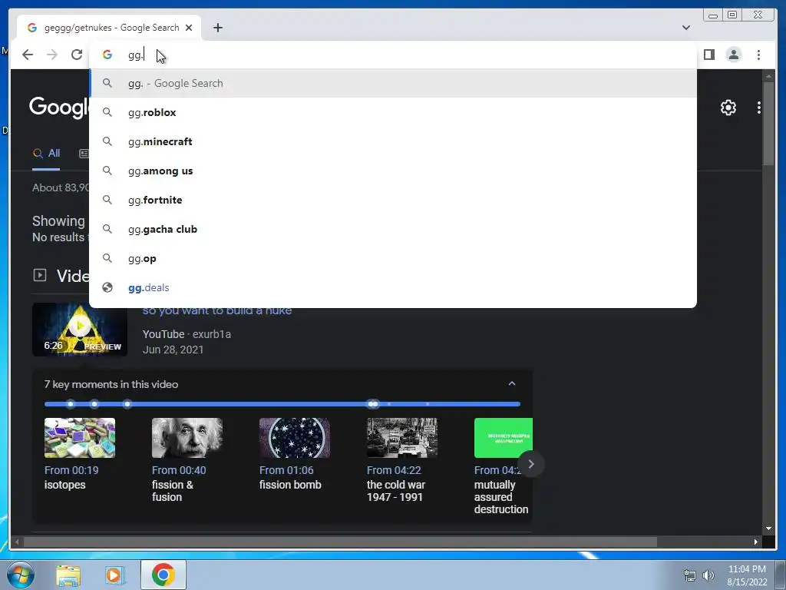Viewport: 786px width, 590px height.
Task: Click the third marker on key moments timeline
Action: coord(127,404)
